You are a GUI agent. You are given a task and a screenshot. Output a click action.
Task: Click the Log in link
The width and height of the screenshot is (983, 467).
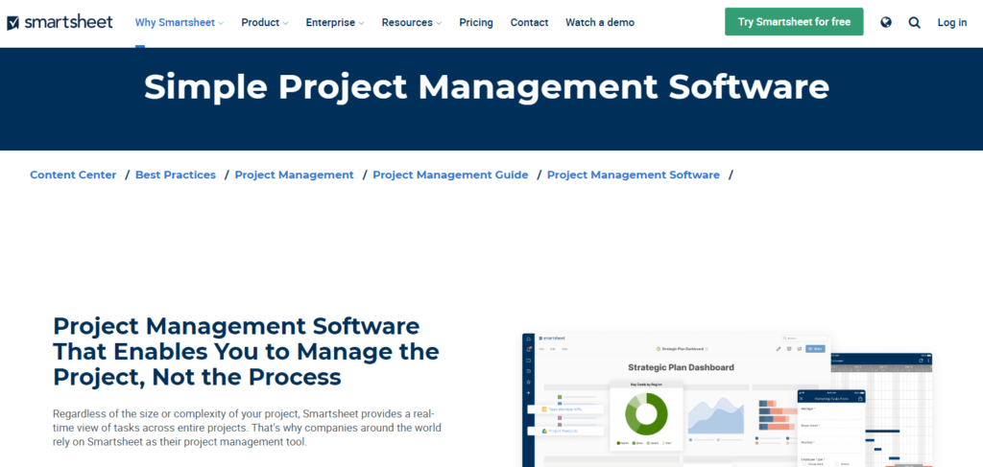tap(951, 23)
